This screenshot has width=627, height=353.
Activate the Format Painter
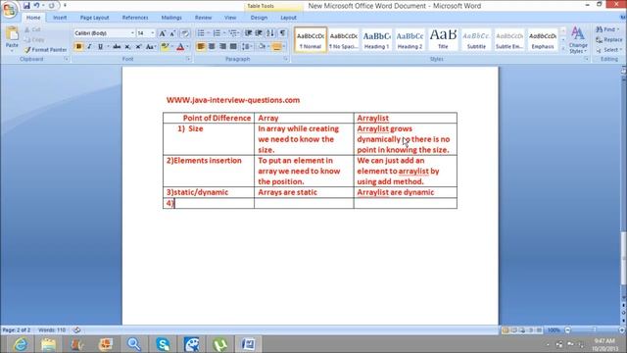tap(45, 50)
